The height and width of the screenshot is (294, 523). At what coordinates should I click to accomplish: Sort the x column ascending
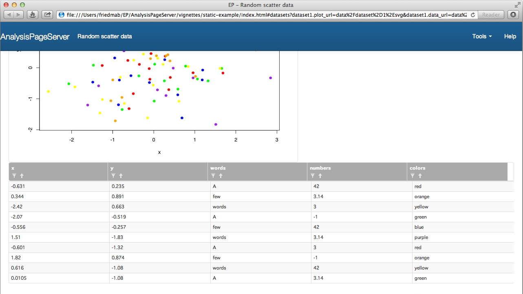pos(22,176)
